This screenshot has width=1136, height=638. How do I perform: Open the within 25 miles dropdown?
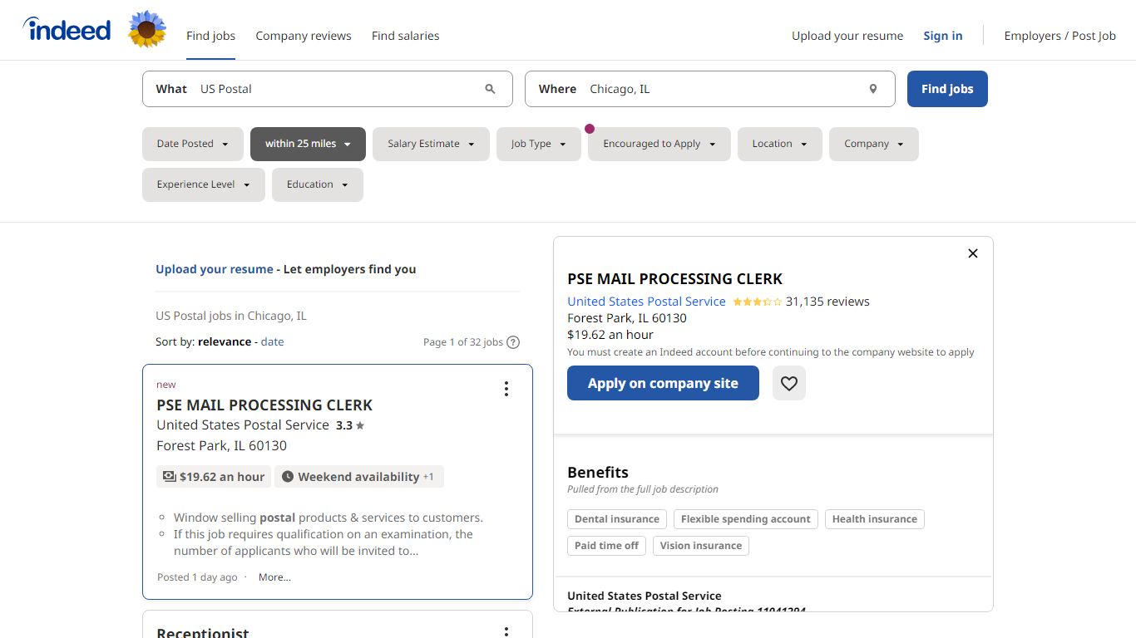point(308,144)
